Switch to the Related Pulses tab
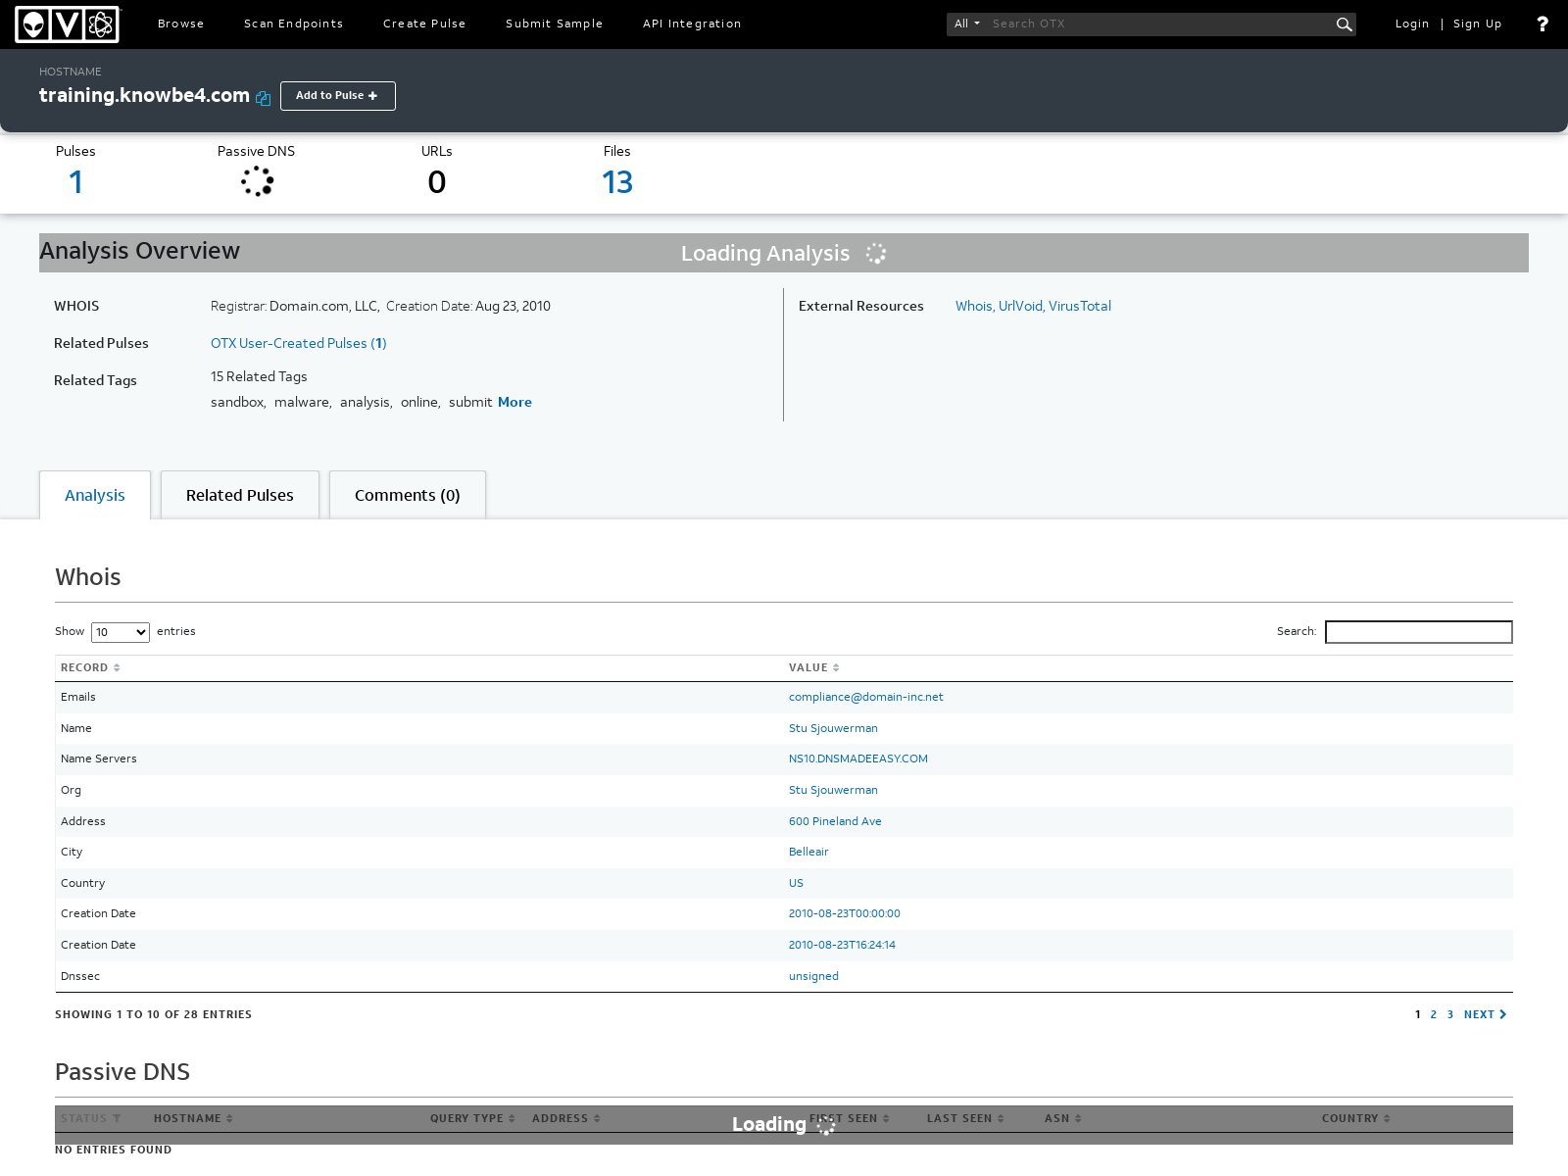The image size is (1568, 1176). pyautogui.click(x=240, y=496)
